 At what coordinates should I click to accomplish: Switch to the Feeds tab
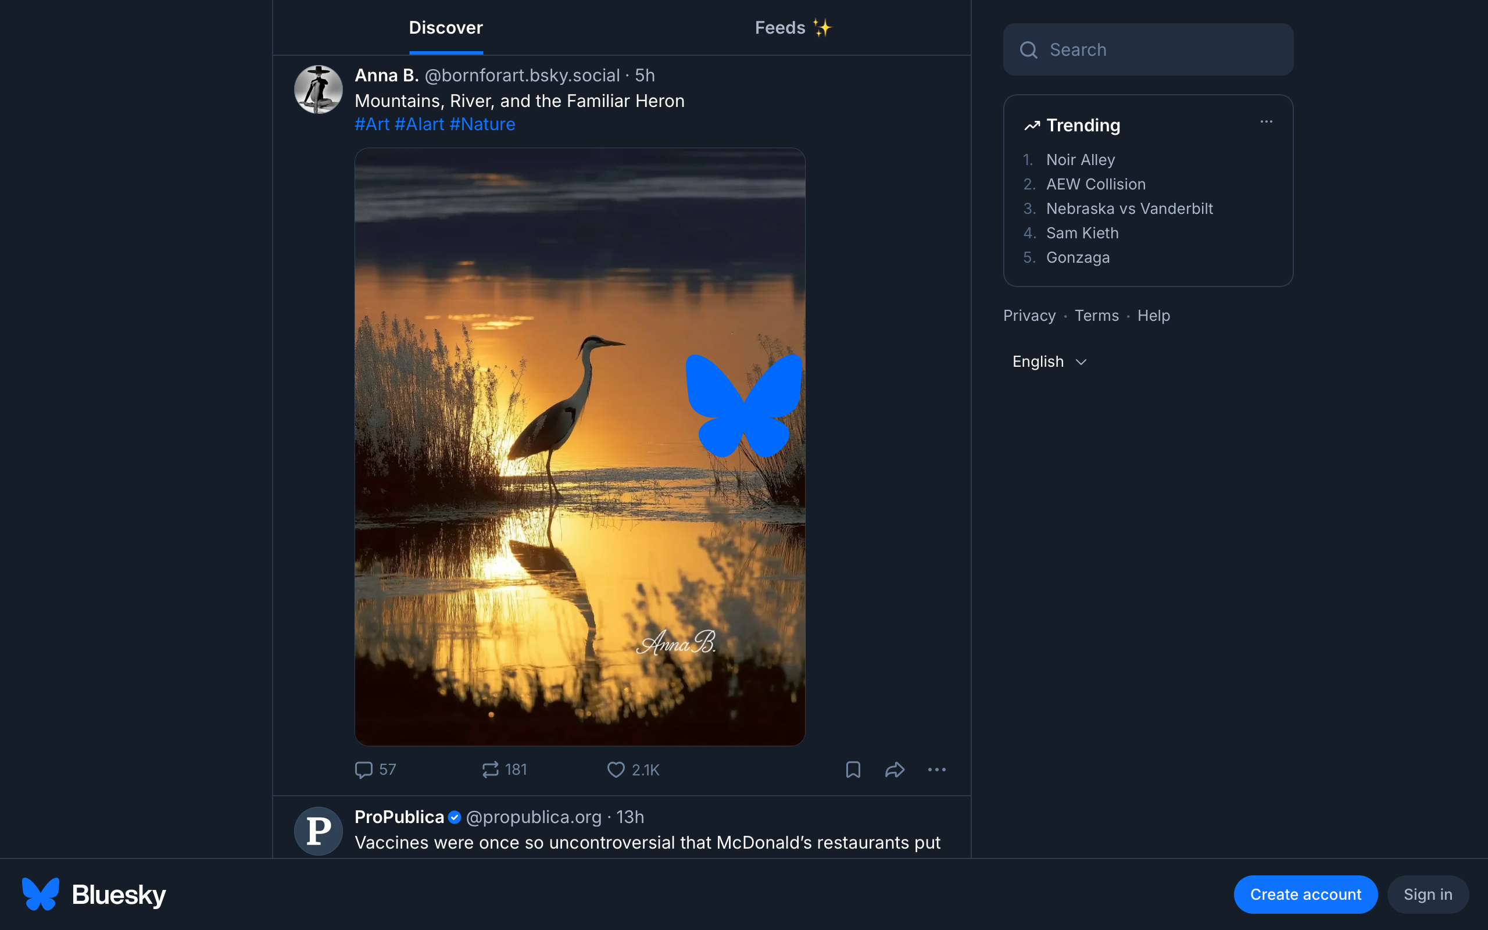click(x=792, y=27)
